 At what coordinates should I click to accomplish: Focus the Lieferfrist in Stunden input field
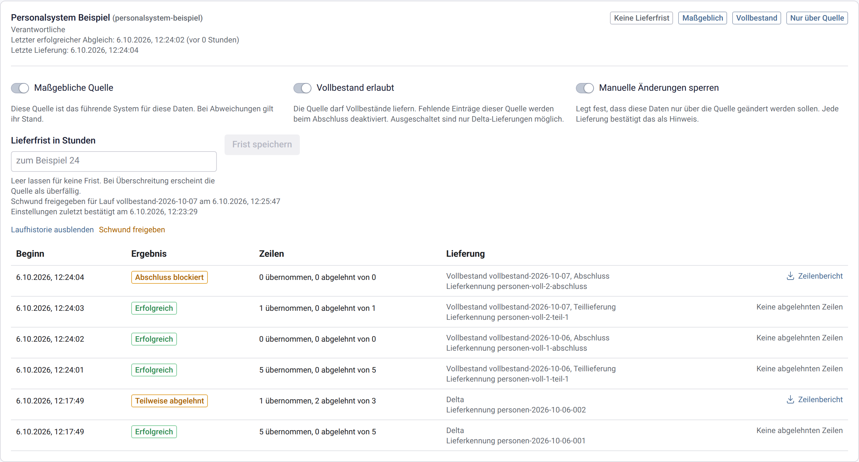(114, 161)
